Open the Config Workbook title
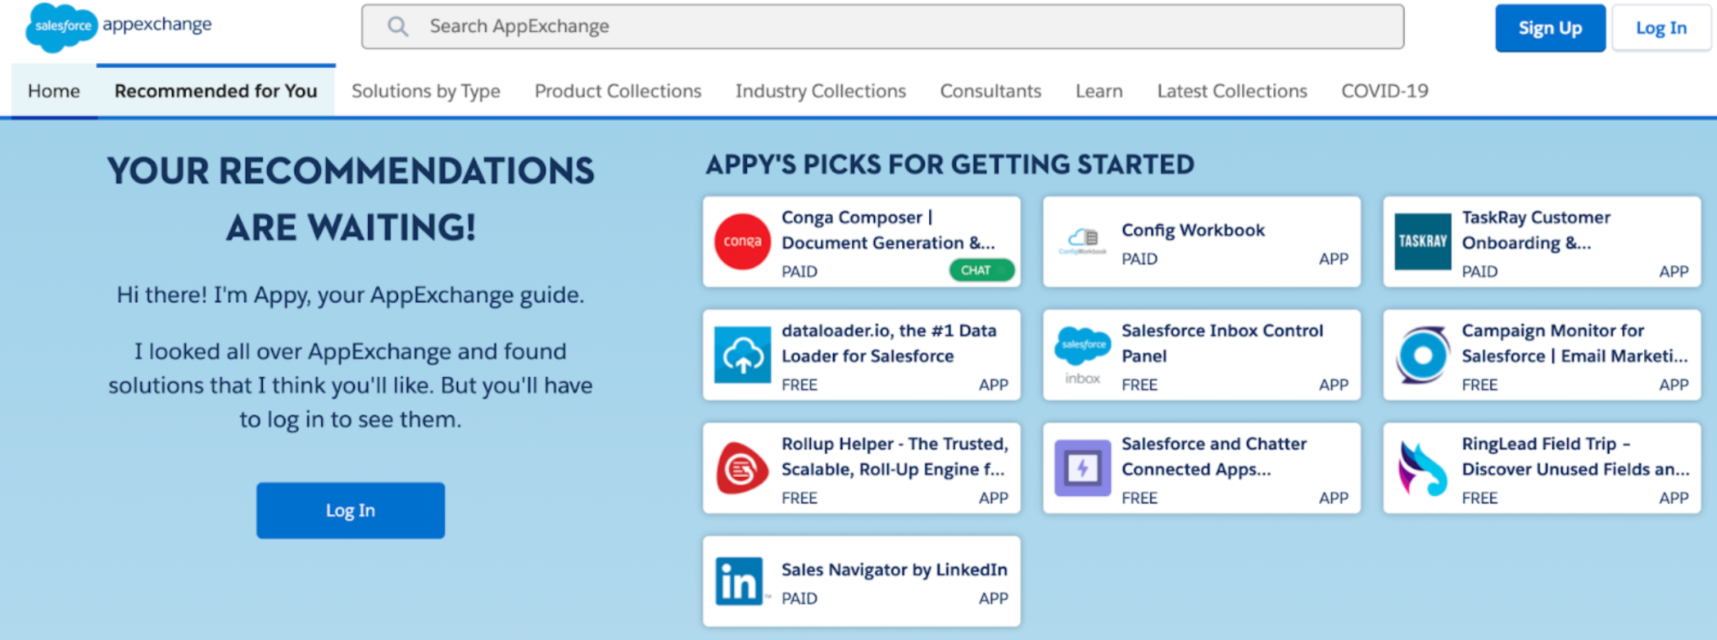Screen dimensions: 1717x640 pyautogui.click(x=1193, y=230)
